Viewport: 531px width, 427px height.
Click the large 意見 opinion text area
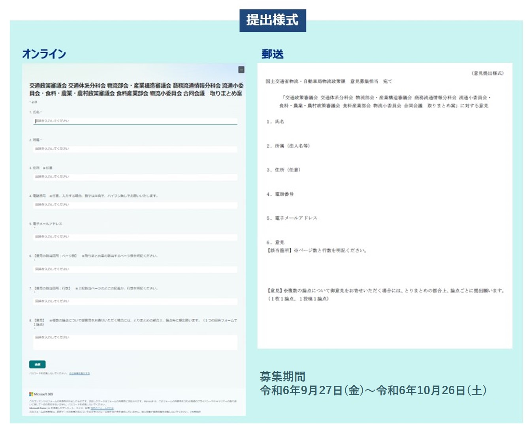coord(135,342)
